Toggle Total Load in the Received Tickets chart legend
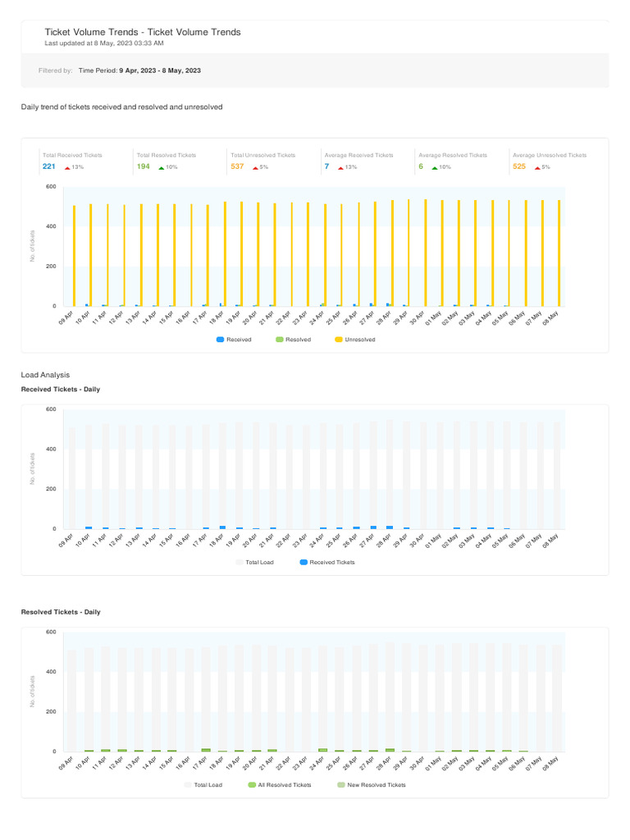The height and width of the screenshot is (840, 630). point(254,563)
